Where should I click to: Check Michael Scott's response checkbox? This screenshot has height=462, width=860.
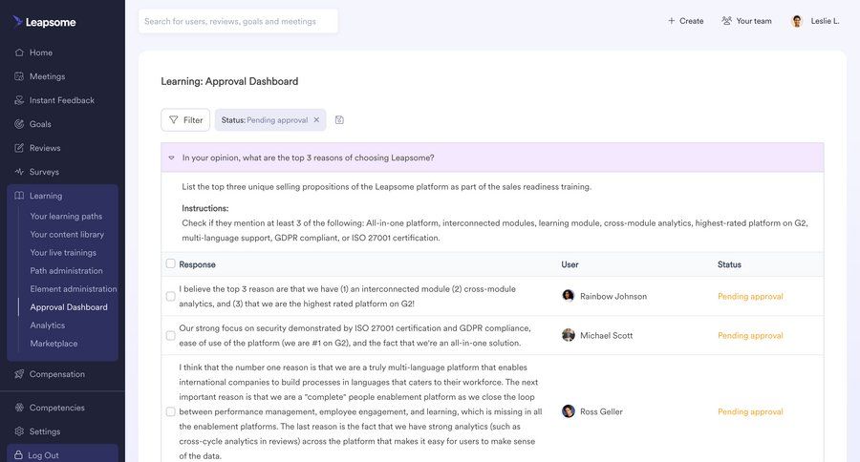[x=171, y=335]
